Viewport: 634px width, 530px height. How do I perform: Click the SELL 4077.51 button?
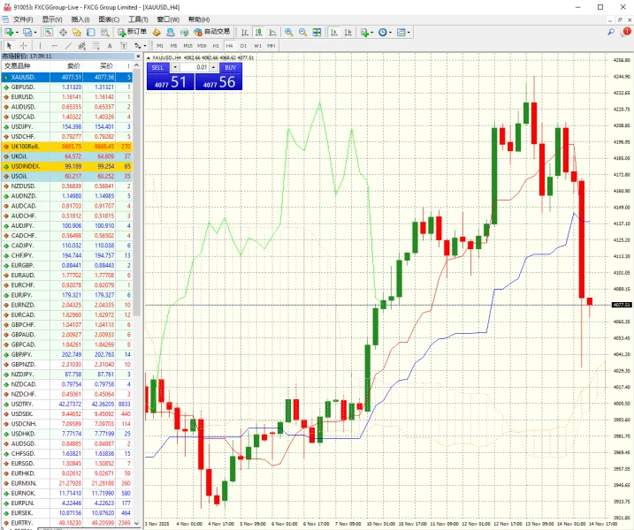pos(171,82)
